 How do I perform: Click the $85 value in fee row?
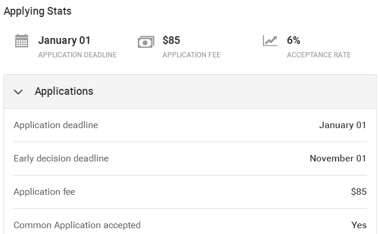(x=358, y=192)
